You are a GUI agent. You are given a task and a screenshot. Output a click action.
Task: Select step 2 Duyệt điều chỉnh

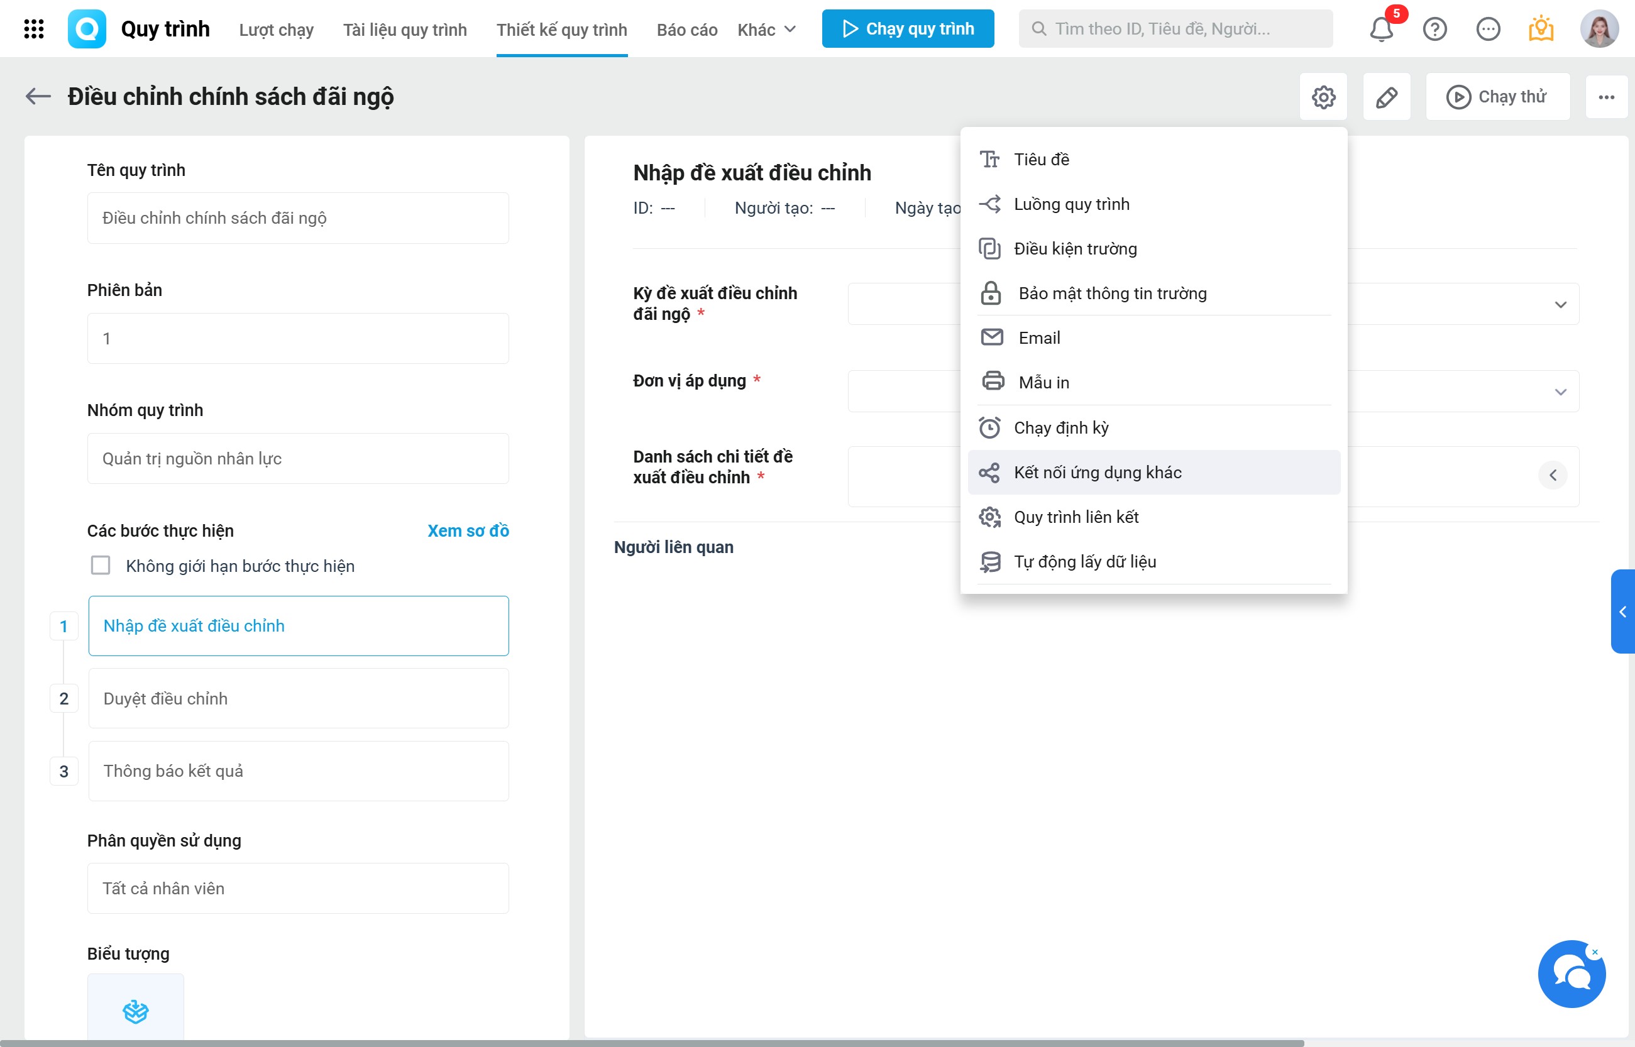(298, 698)
